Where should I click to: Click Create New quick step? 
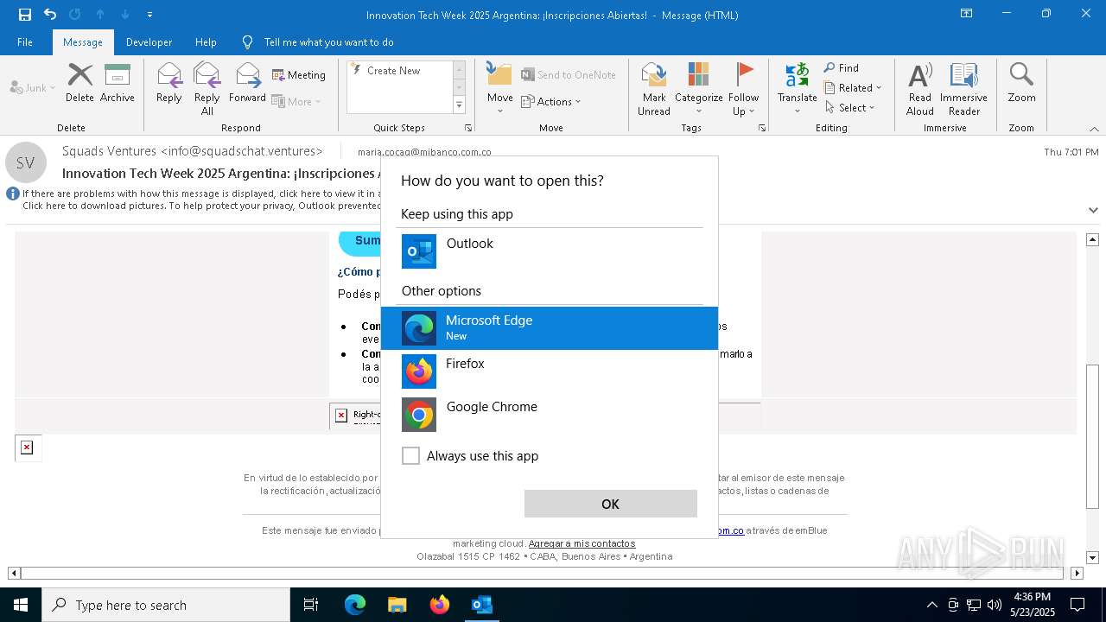click(399, 71)
